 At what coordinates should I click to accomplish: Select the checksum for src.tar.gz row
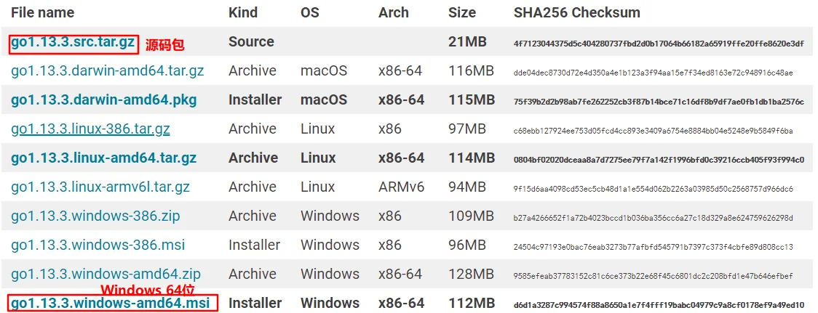pyautogui.click(x=659, y=44)
